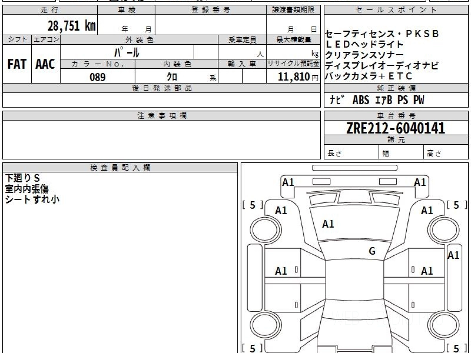
Task: Click chassis number ZRE212-6040141
Action: click(x=396, y=128)
